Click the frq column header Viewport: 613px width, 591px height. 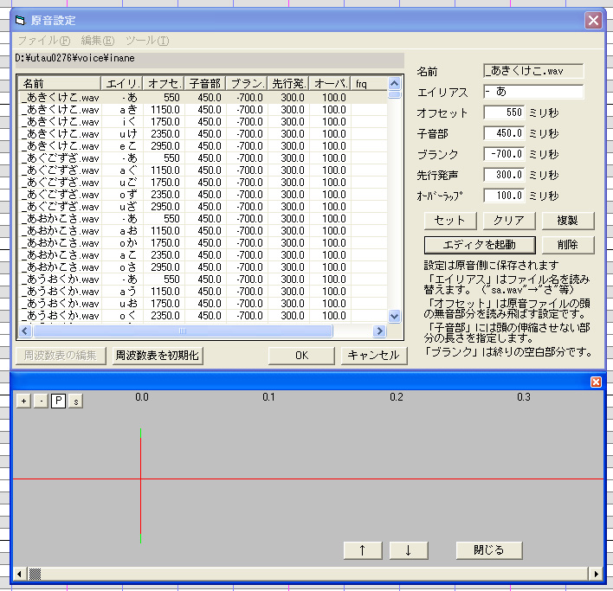point(369,84)
